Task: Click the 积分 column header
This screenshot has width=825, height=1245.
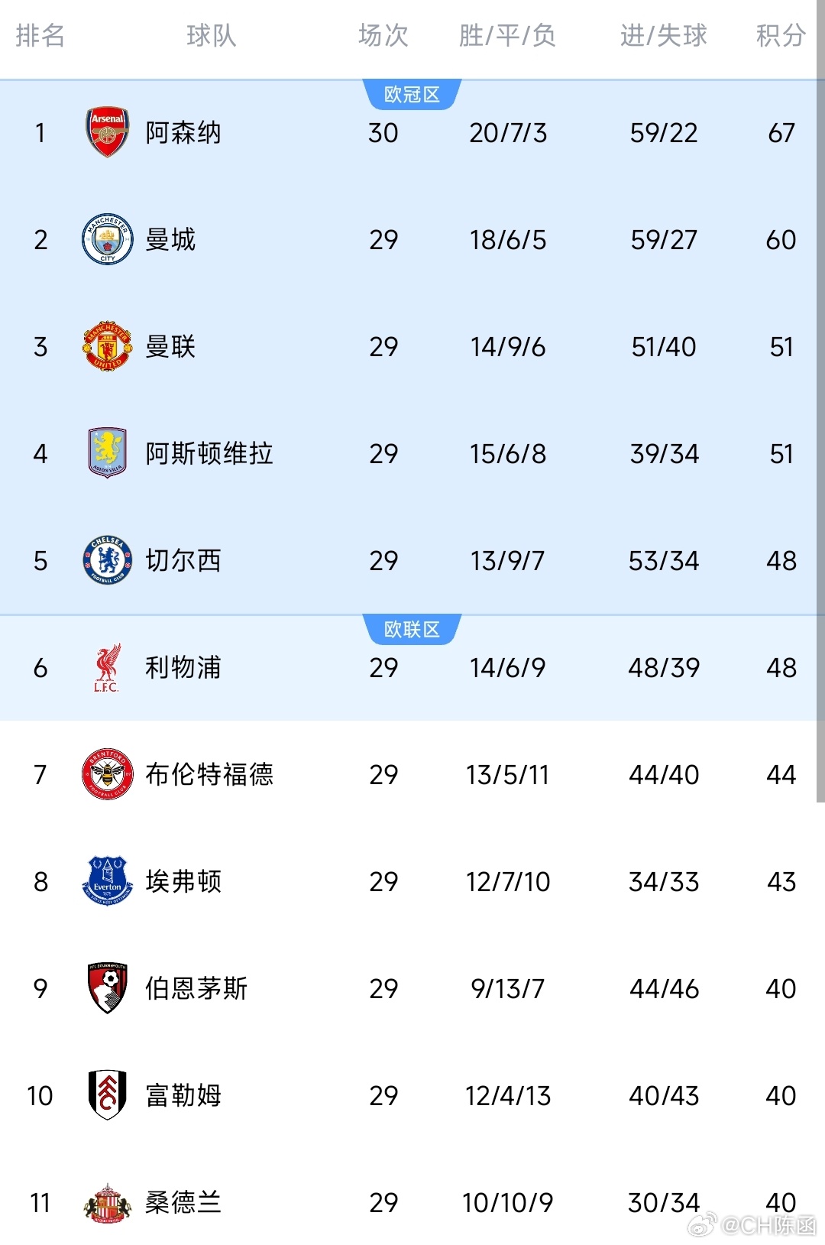Action: (781, 35)
